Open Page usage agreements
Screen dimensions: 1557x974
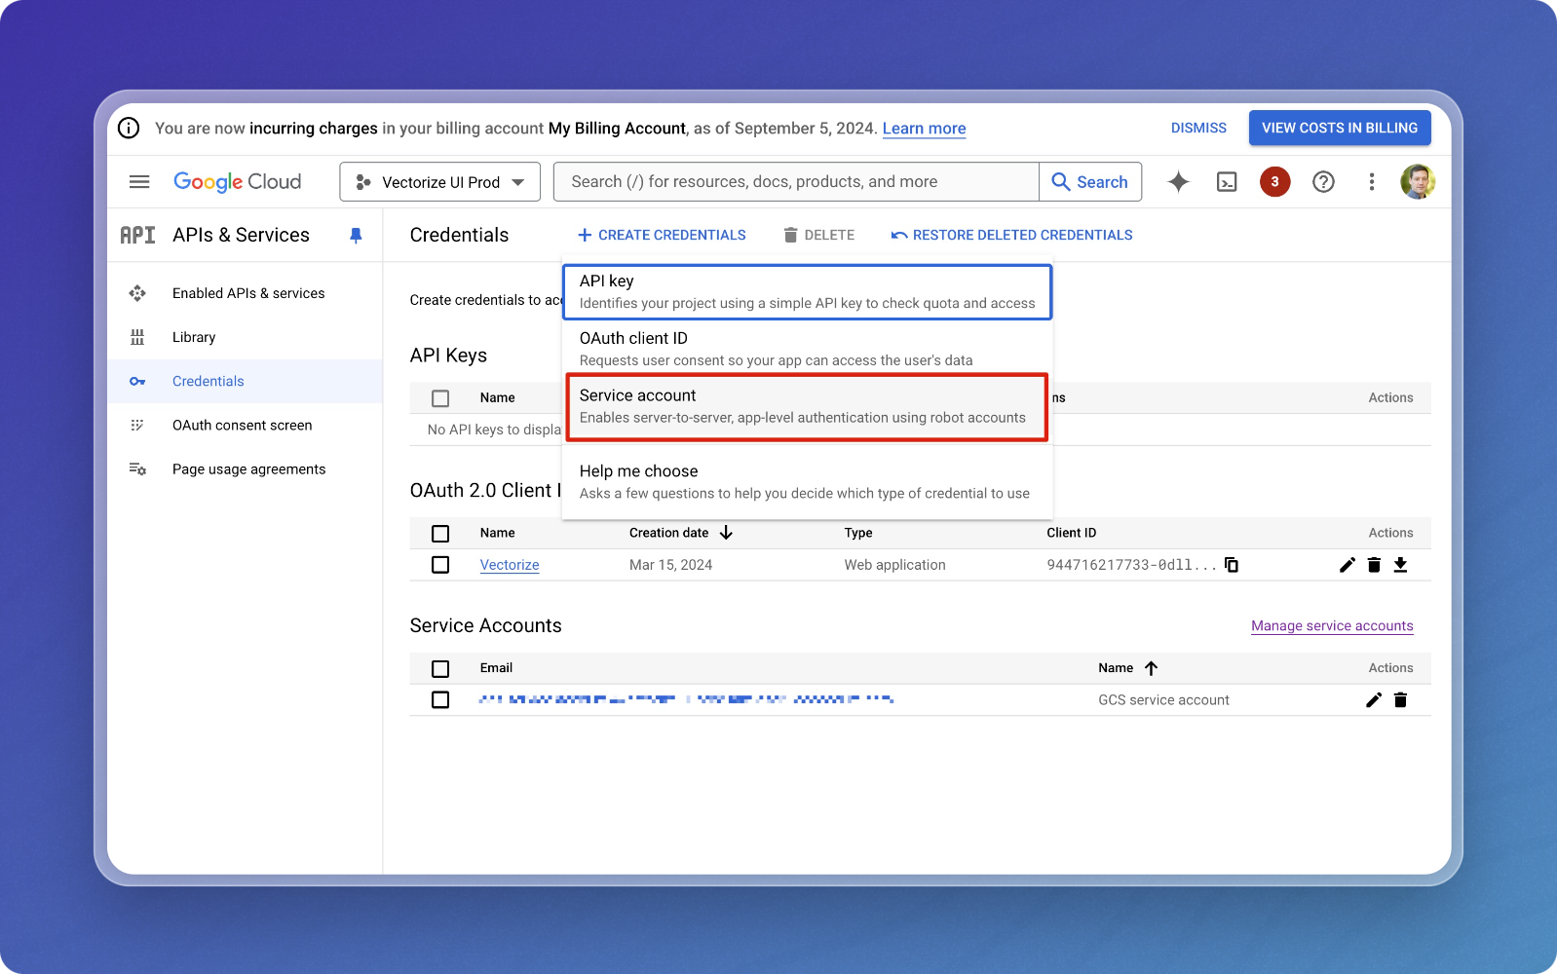(x=249, y=469)
